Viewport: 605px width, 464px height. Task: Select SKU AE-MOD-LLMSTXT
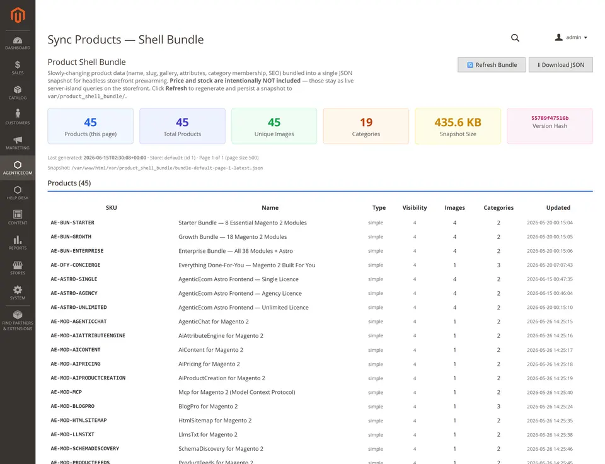[x=72, y=434]
